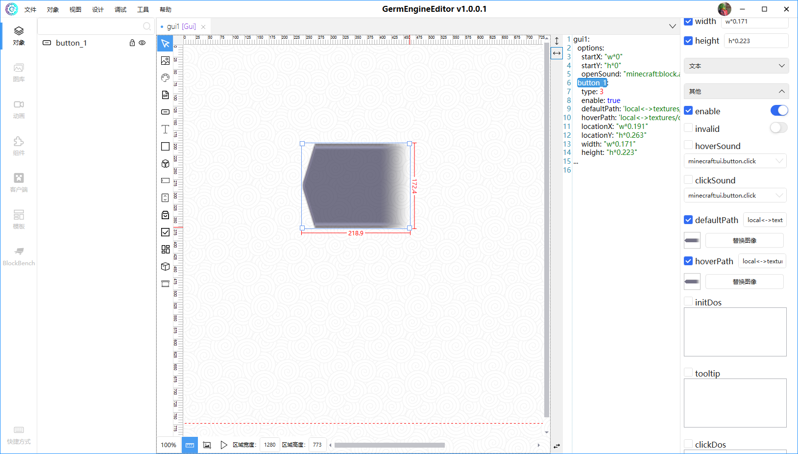Open the 调试 menu
This screenshot has width=798, height=454.
coord(121,9)
